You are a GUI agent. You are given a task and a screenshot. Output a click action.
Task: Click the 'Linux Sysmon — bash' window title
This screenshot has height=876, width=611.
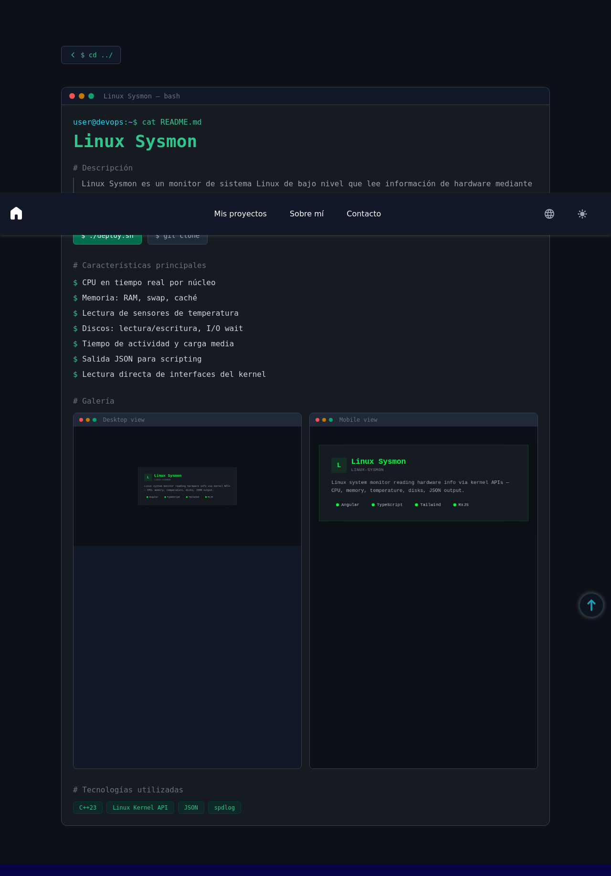142,96
